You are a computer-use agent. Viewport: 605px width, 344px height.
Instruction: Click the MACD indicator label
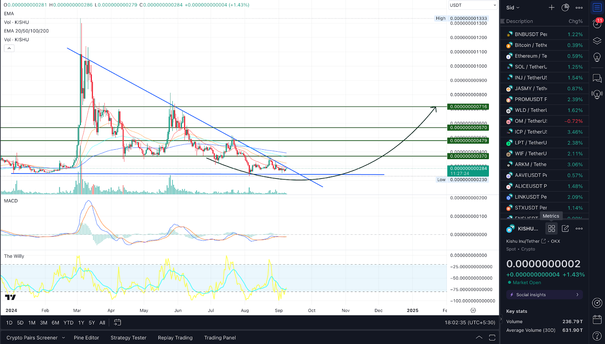pyautogui.click(x=11, y=201)
